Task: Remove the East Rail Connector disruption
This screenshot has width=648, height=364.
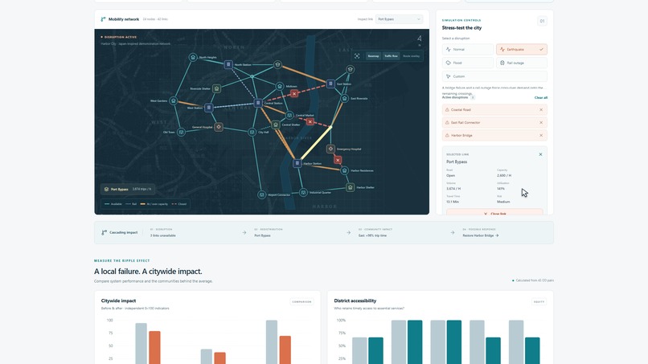Action: (541, 123)
